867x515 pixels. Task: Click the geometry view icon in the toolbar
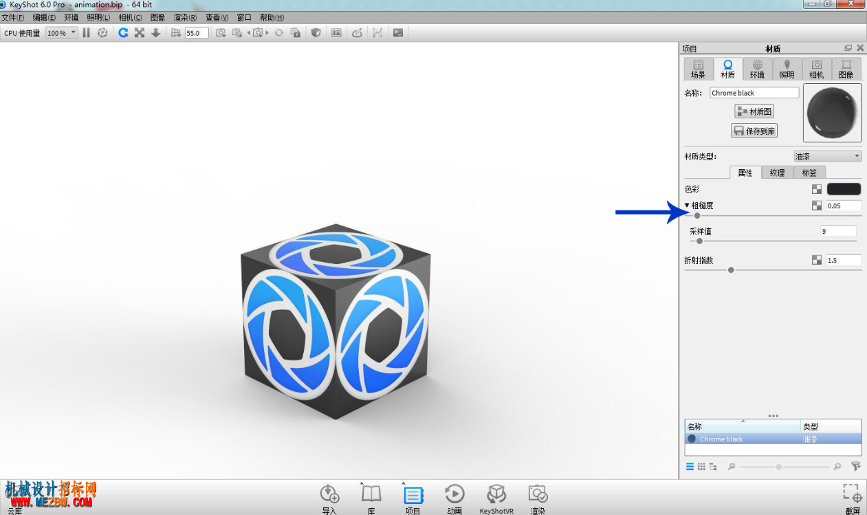[377, 32]
